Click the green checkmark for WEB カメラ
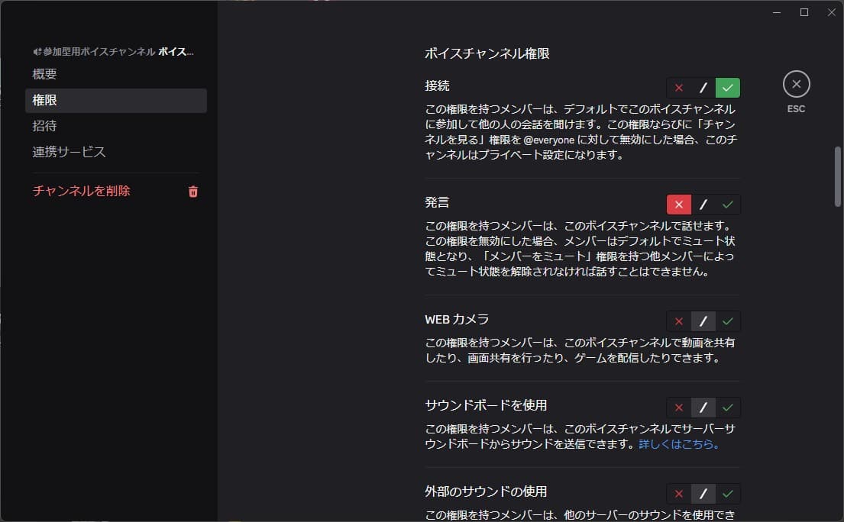Image resolution: width=844 pixels, height=522 pixels. point(727,321)
